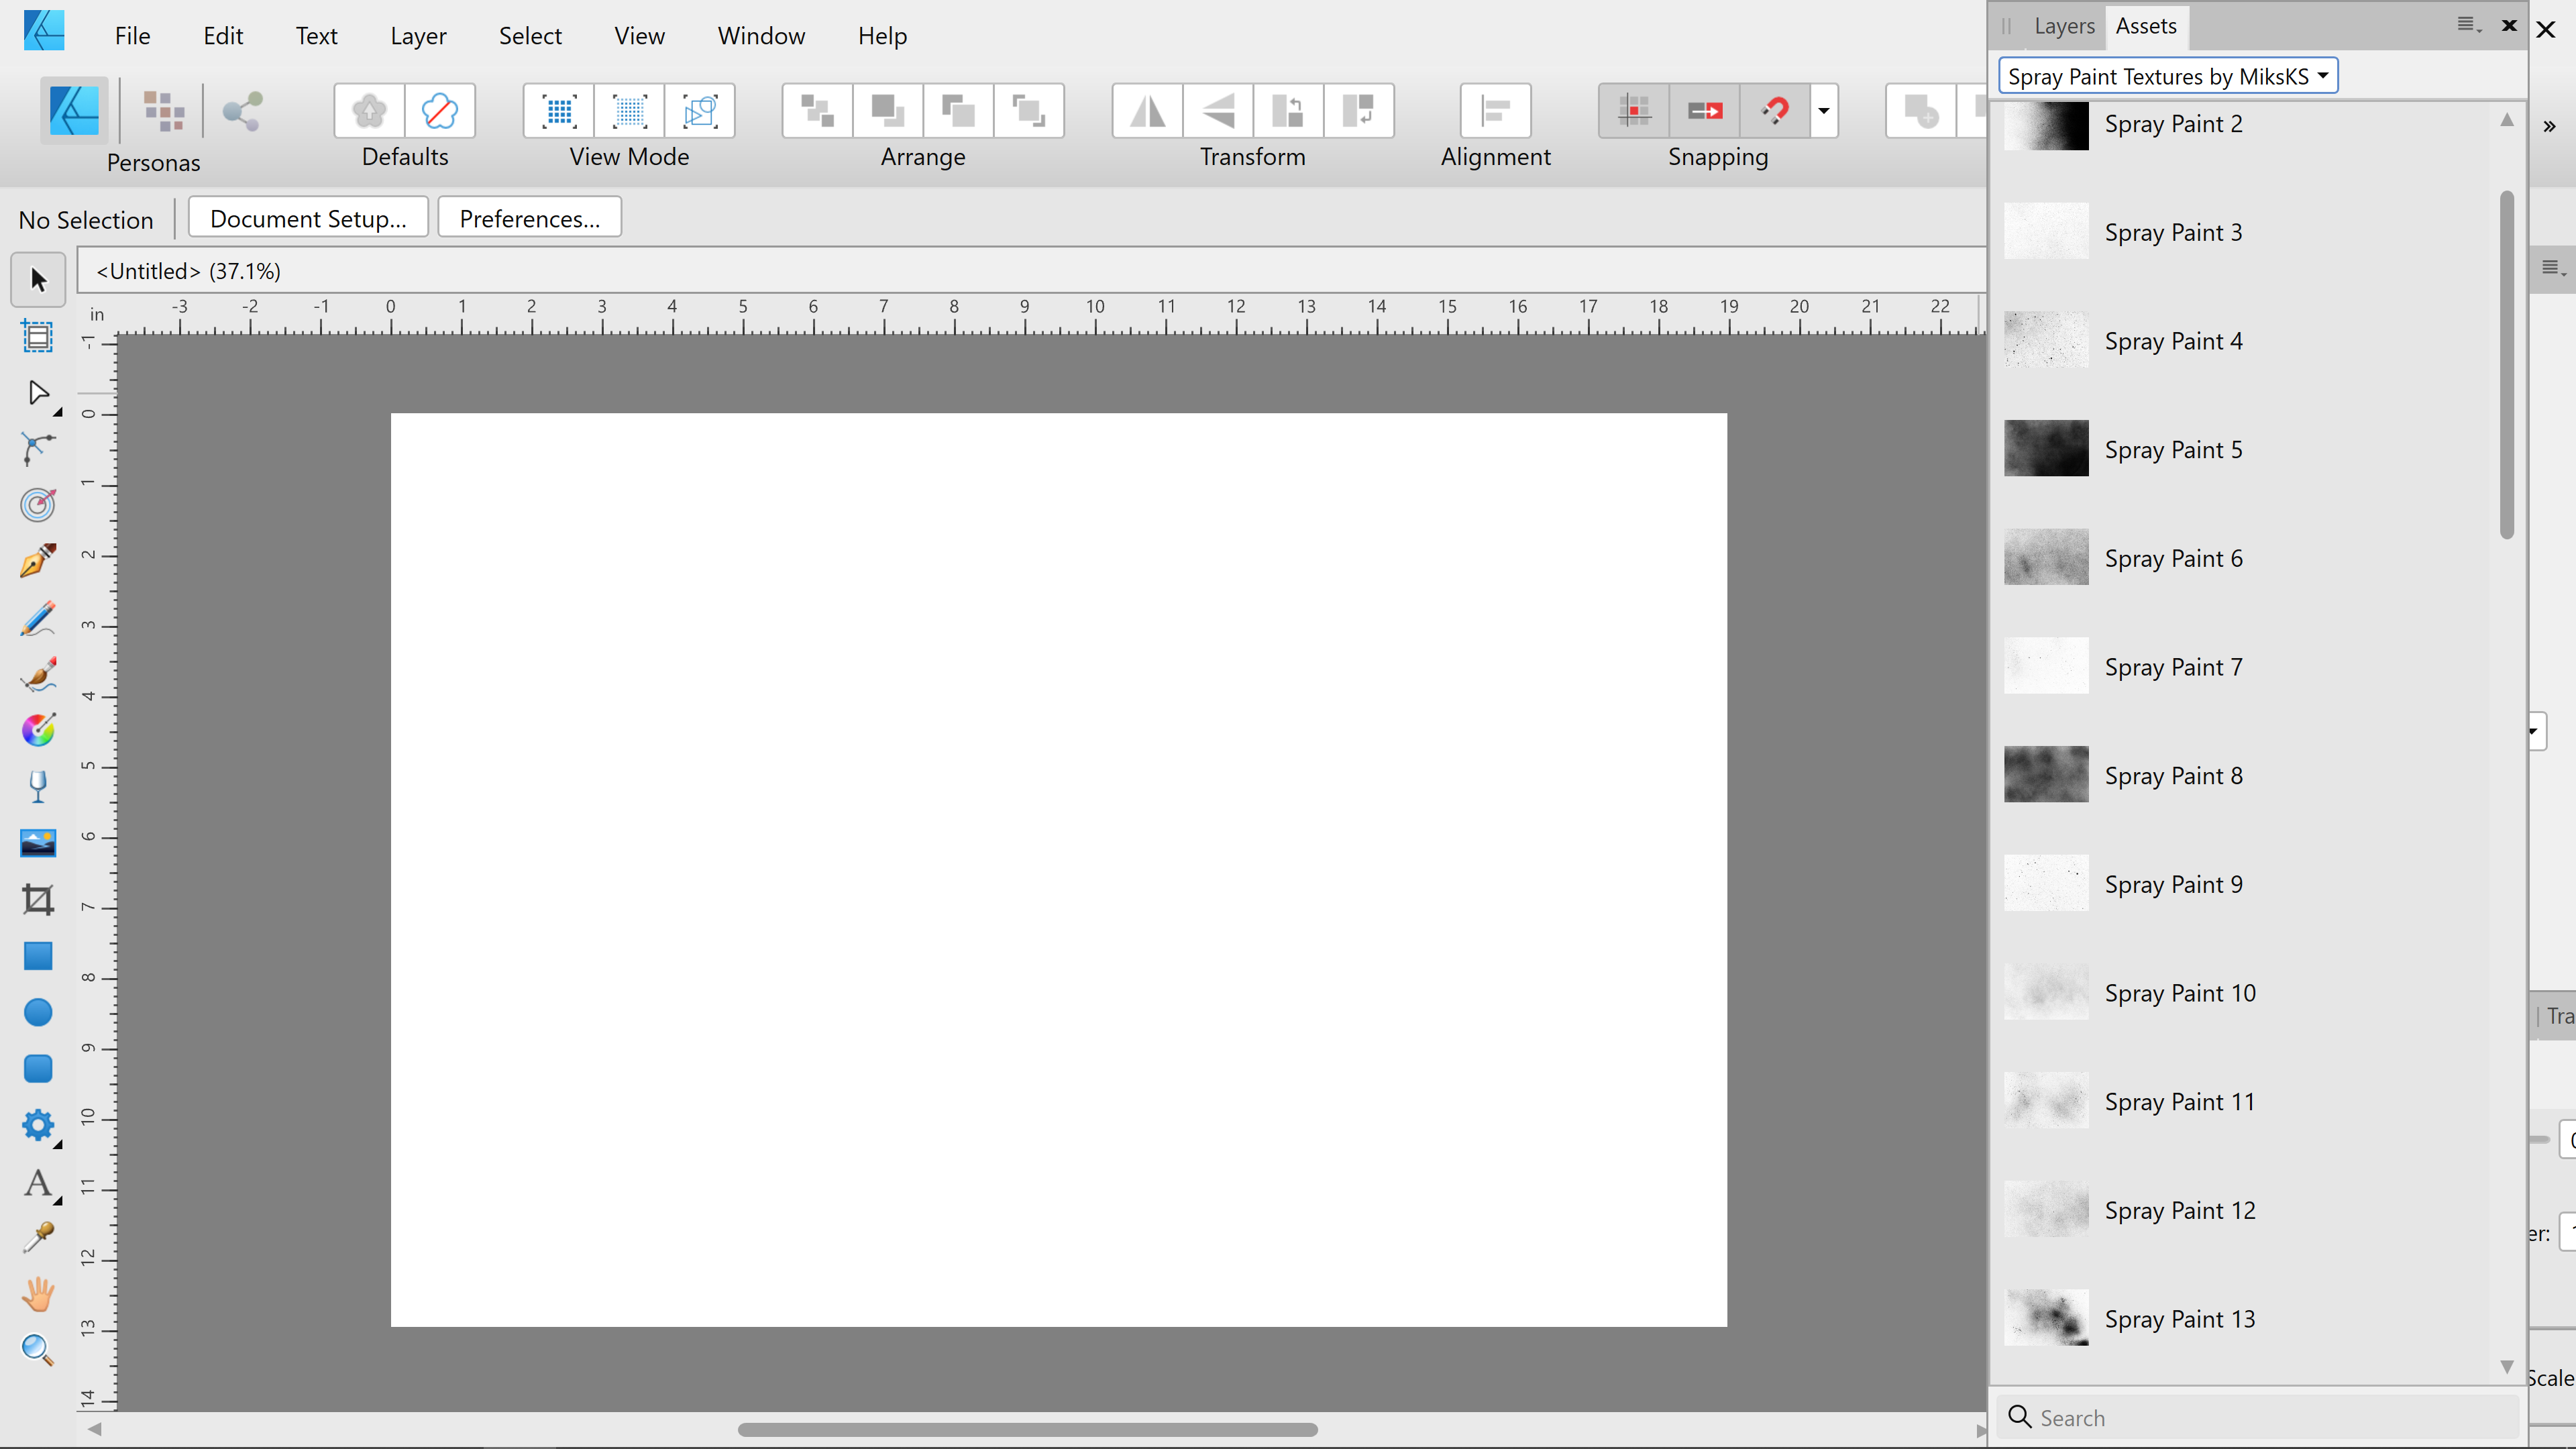Open the Text menu
The width and height of the screenshot is (2576, 1449).
[316, 36]
